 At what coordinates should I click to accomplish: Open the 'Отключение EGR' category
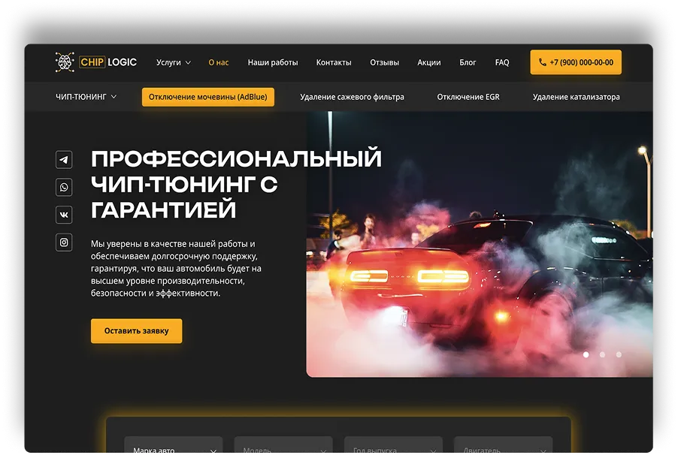(x=470, y=96)
